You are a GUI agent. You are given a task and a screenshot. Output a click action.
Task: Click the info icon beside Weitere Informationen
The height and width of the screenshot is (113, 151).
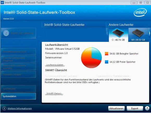tap(4, 109)
